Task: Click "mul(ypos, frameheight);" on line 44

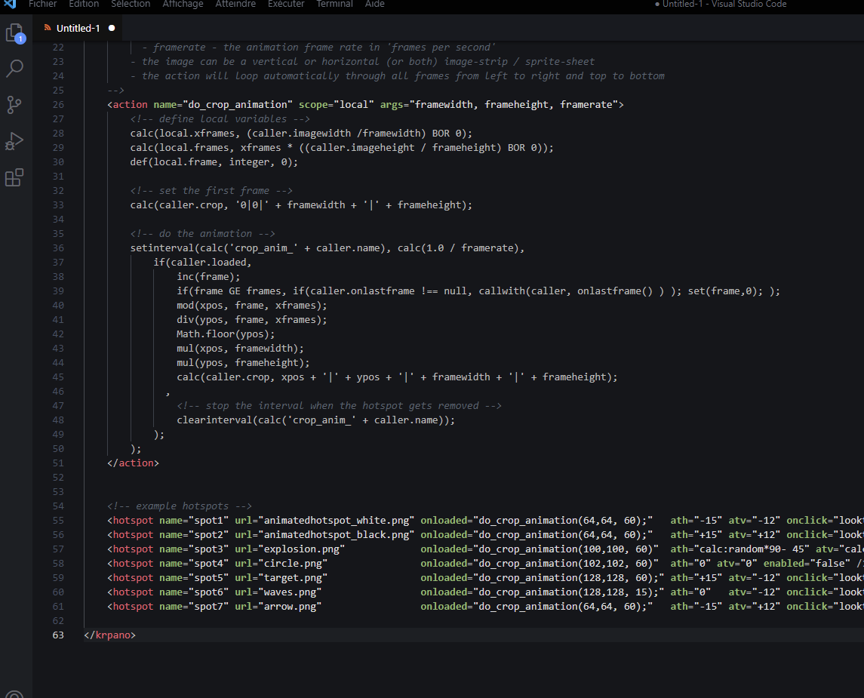Action: [x=243, y=362]
